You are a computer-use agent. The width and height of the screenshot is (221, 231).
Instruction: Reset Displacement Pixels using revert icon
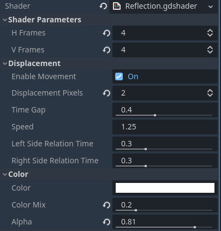pos(106,93)
